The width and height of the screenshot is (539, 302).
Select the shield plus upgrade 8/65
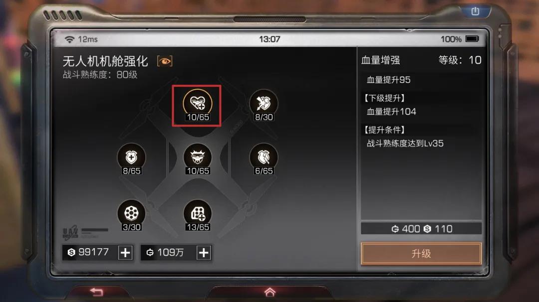click(131, 159)
